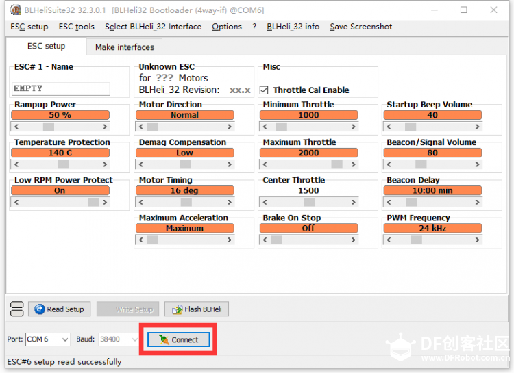This screenshot has width=514, height=373.
Task: Click right arrow under Motor Direction
Action: coord(229,127)
